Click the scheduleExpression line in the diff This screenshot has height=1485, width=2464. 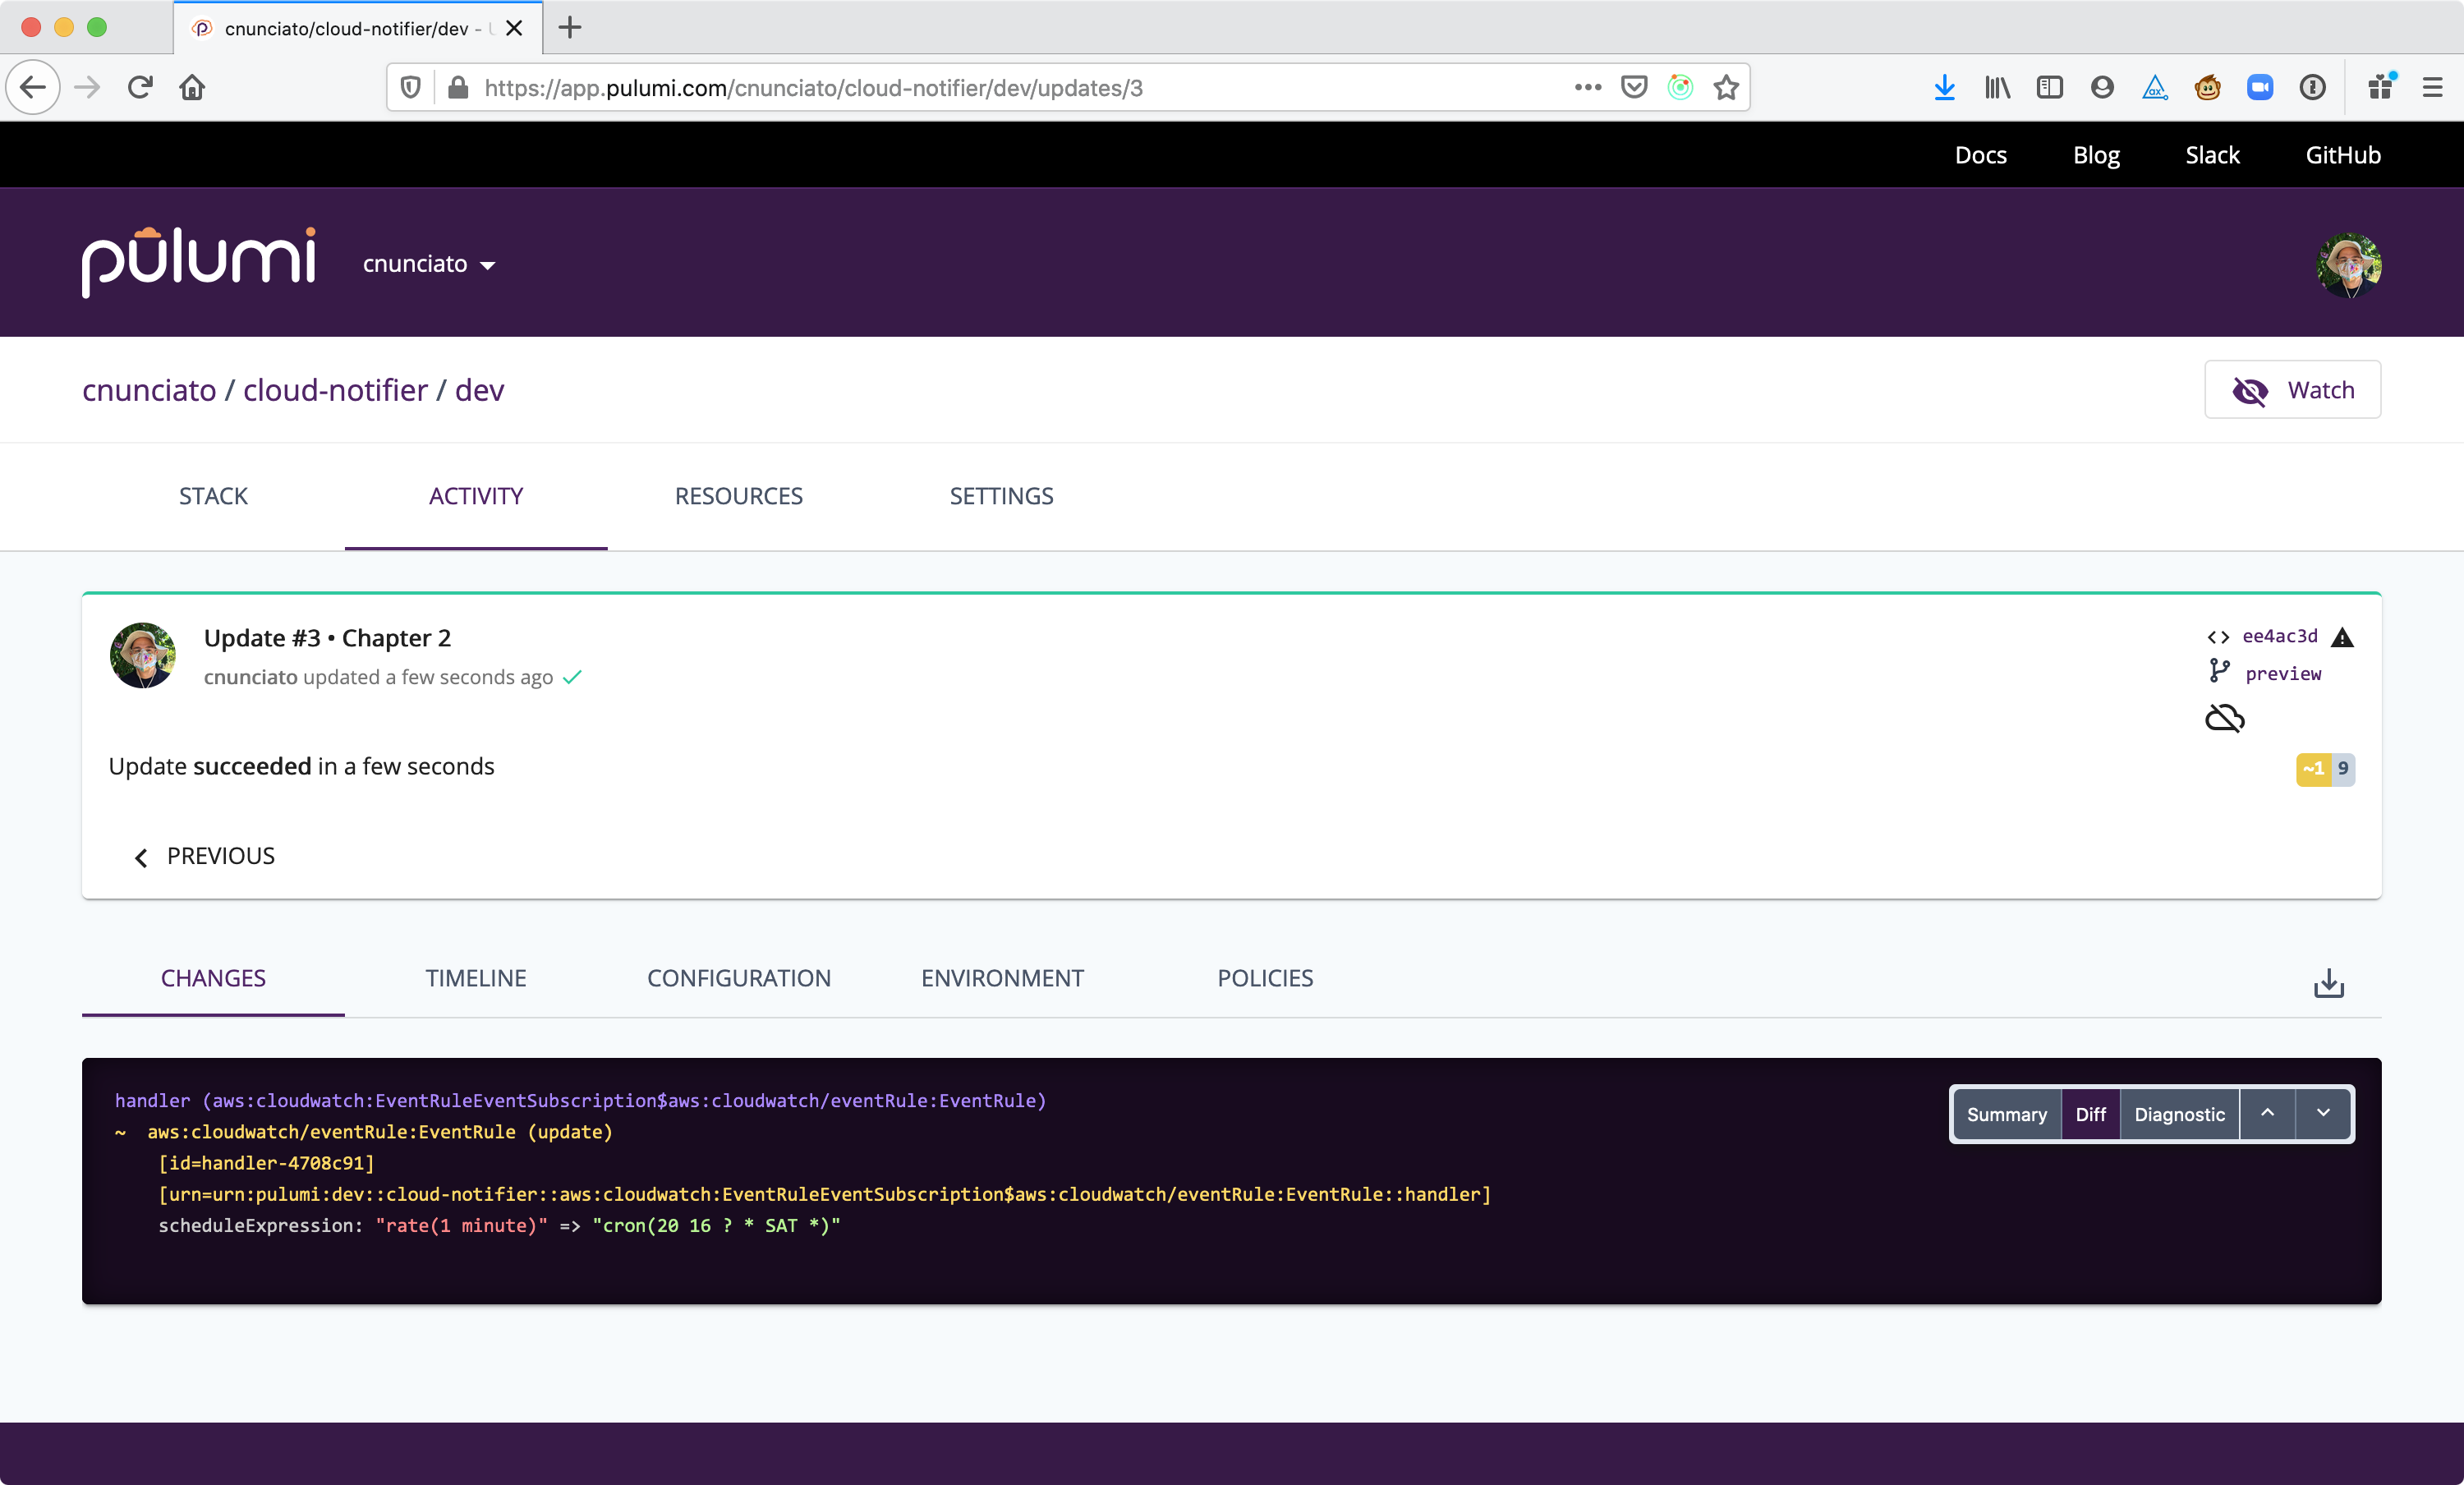[x=499, y=1225]
